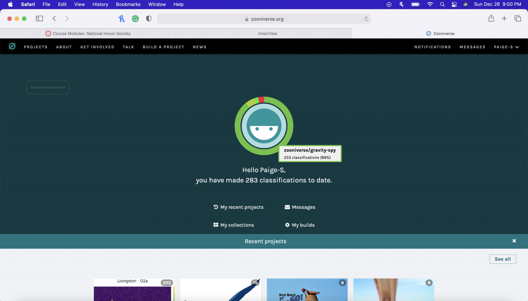Viewport: 528px width, 301px height.
Task: Open My builds
Action: click(x=300, y=225)
